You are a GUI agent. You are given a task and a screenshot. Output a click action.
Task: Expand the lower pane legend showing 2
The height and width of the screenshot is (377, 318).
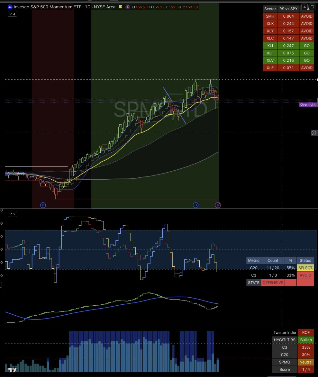[x=12, y=214]
